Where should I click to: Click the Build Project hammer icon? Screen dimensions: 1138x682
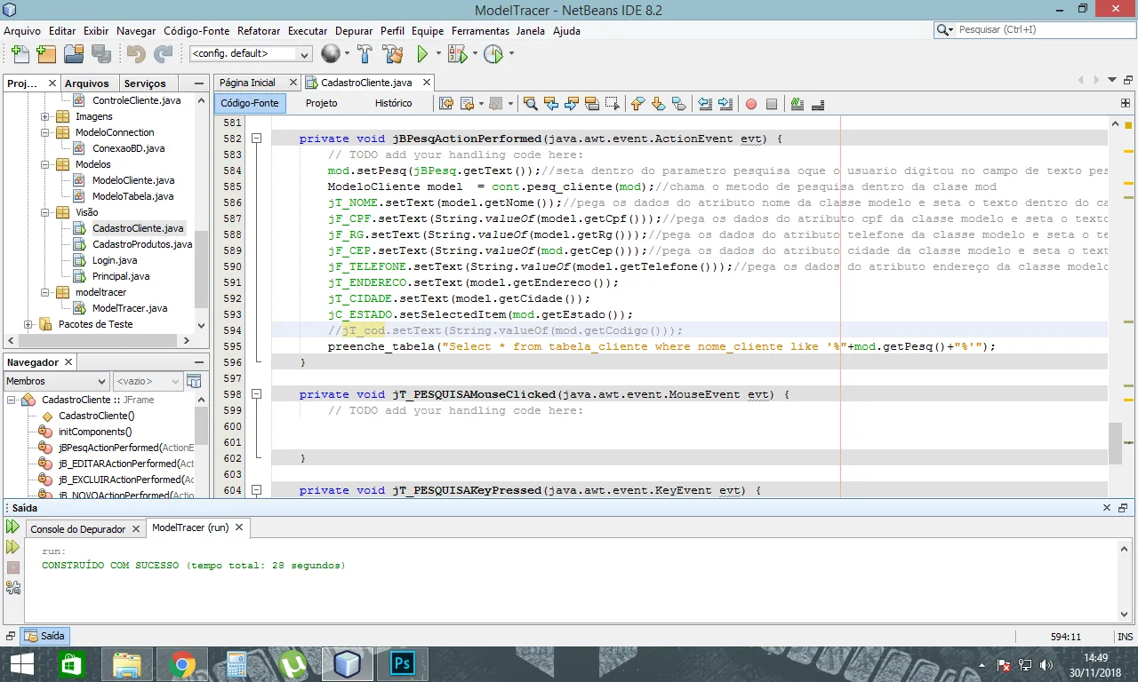365,54
